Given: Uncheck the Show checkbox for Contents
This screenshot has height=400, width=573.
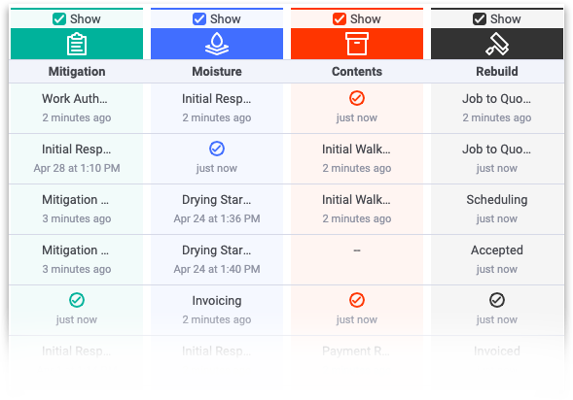Looking at the screenshot, I should coord(340,19).
